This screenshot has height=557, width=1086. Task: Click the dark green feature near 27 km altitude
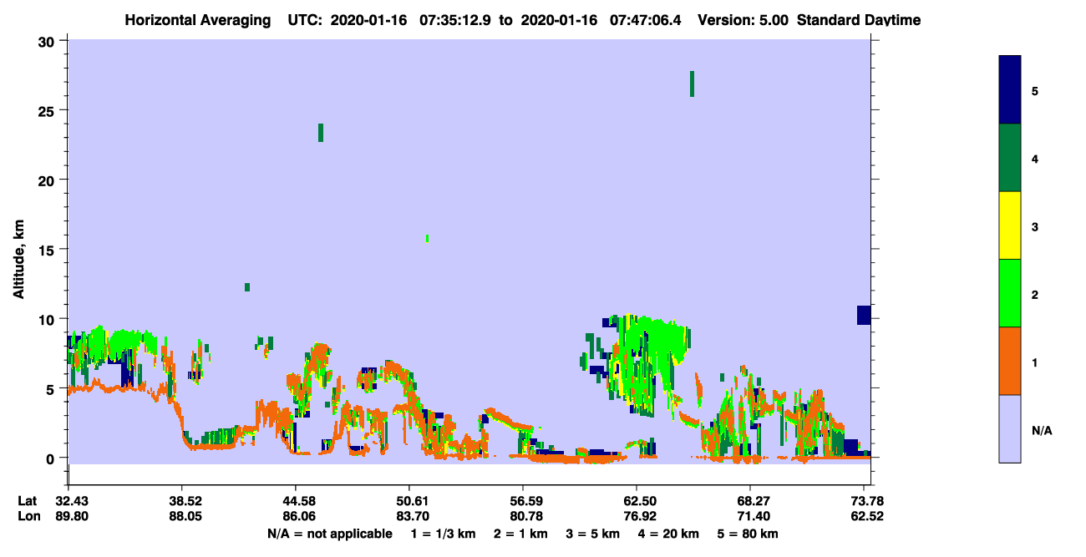(692, 84)
